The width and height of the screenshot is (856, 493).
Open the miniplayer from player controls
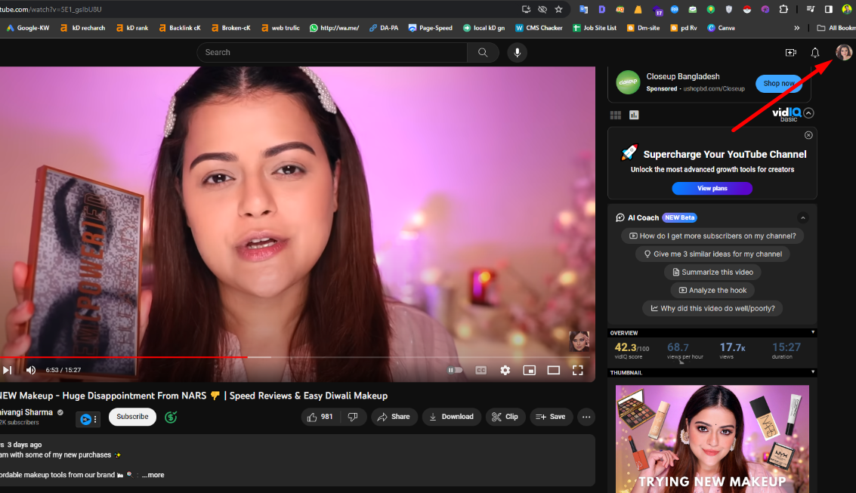[530, 370]
